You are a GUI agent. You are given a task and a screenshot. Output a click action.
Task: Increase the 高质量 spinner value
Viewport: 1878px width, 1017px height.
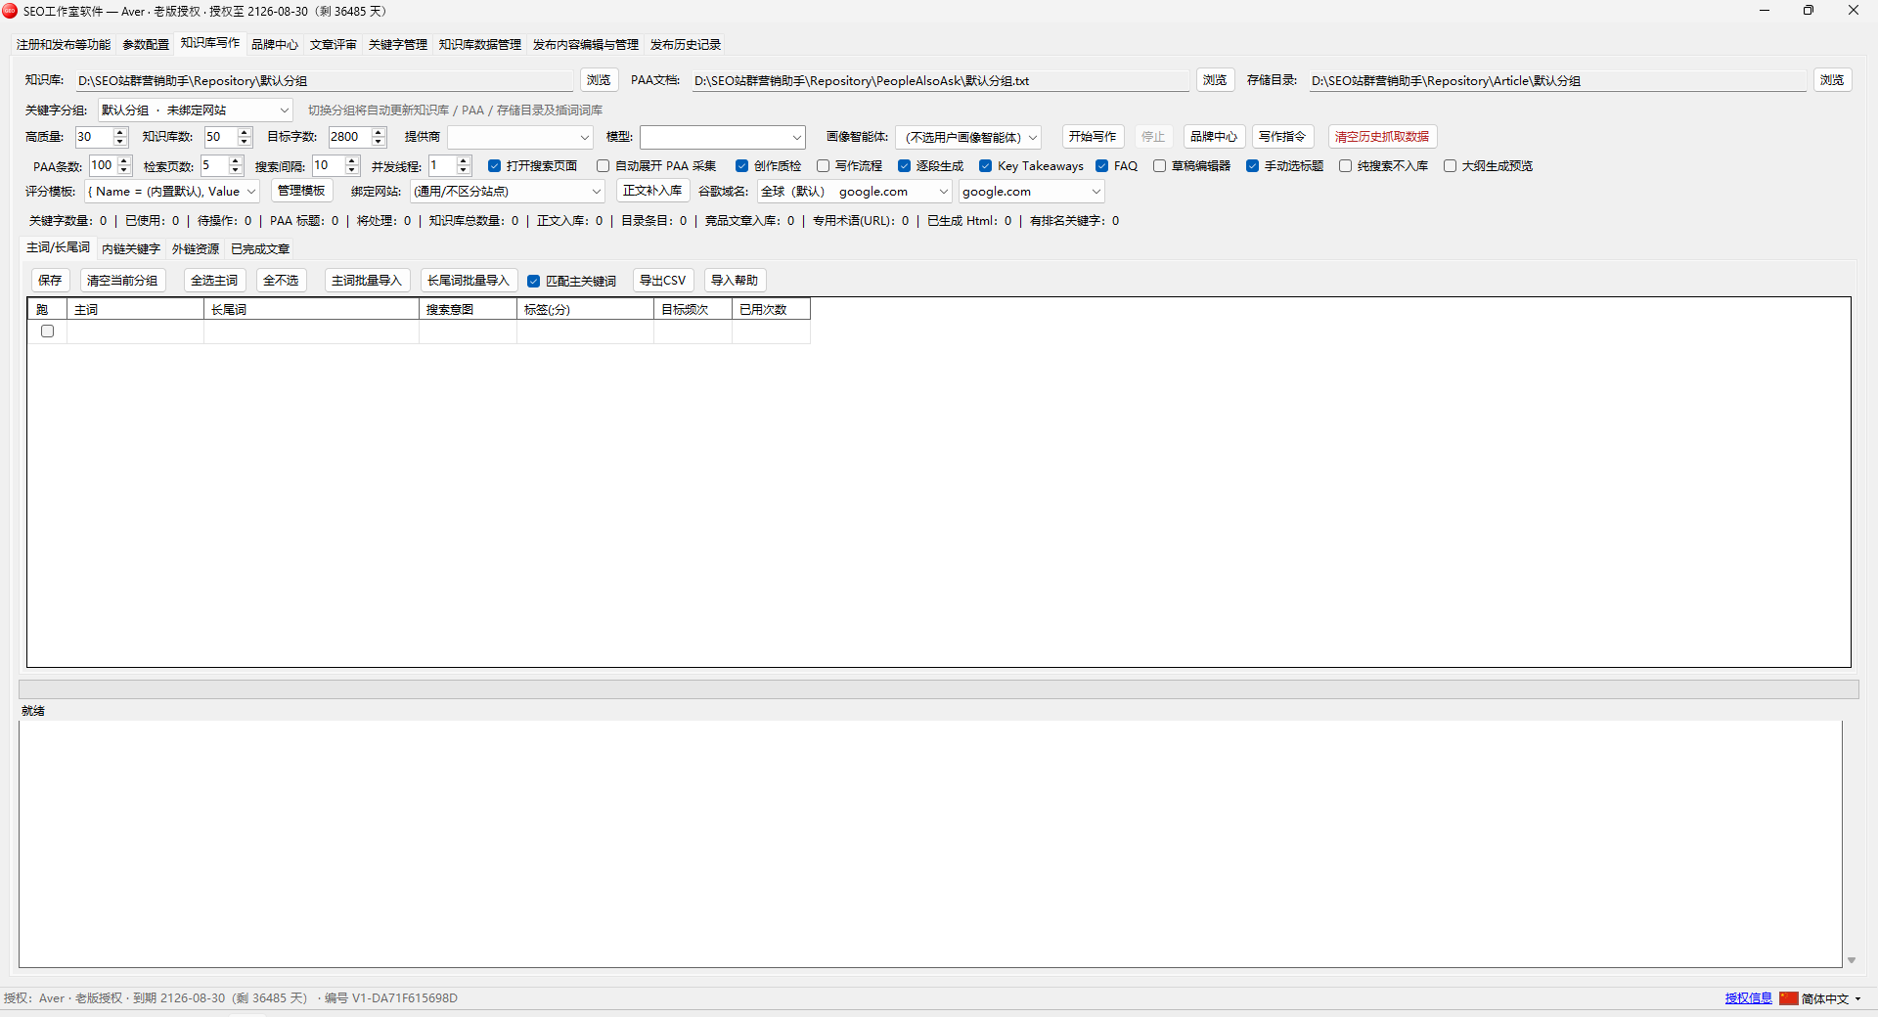[120, 132]
